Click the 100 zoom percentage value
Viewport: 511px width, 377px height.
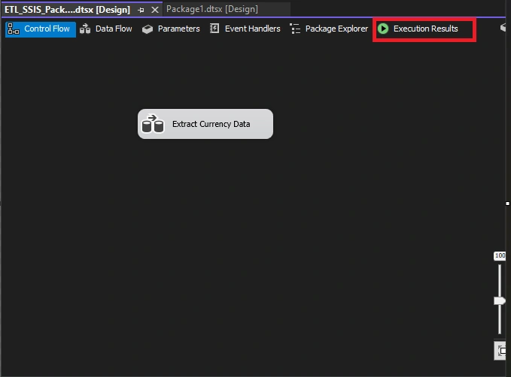(x=500, y=255)
